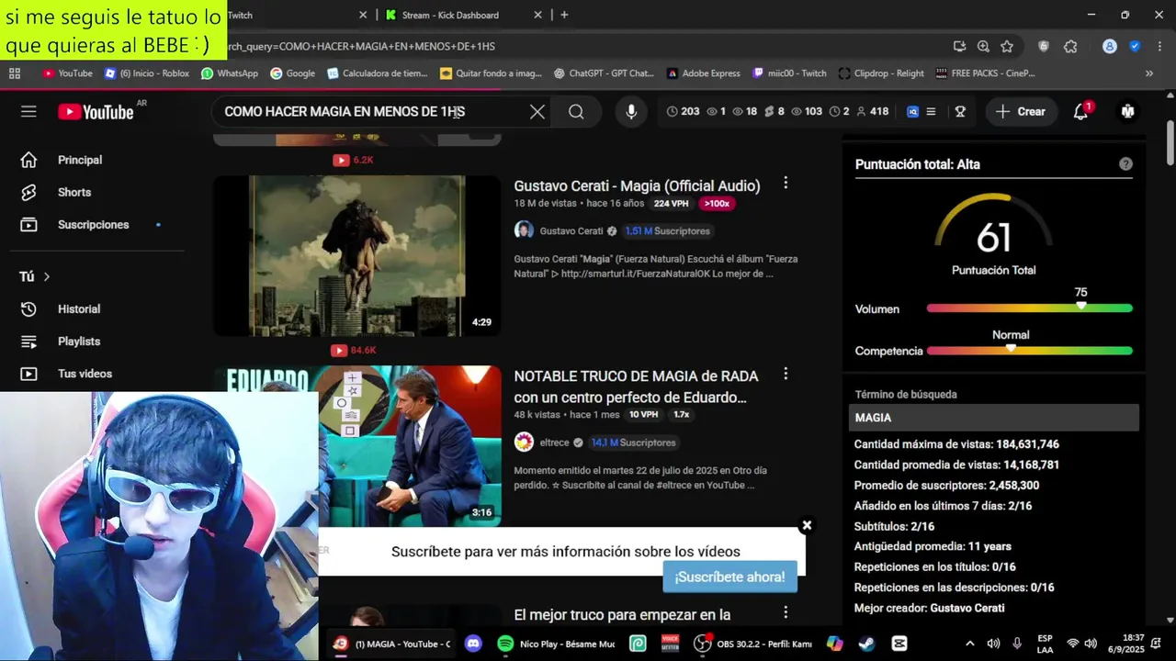Click the Volumen slider marker at 75
1176x661 pixels.
point(1080,306)
